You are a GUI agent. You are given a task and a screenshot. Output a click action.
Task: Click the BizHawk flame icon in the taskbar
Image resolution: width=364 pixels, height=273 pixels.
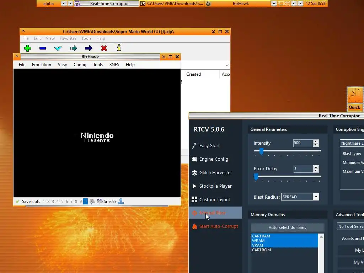[x=208, y=4]
